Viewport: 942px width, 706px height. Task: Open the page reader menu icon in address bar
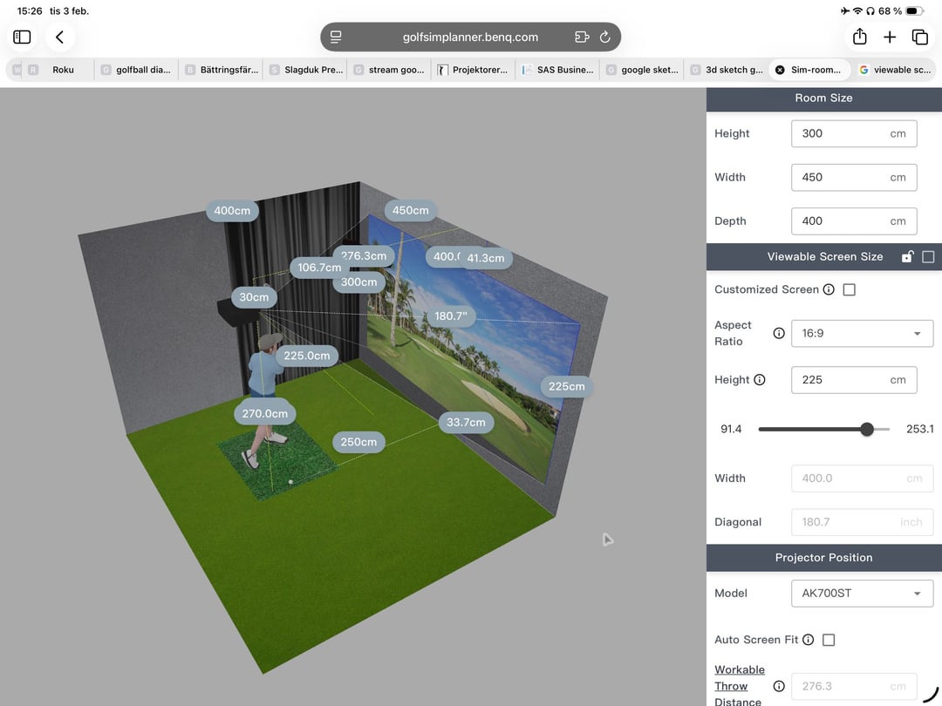(336, 37)
